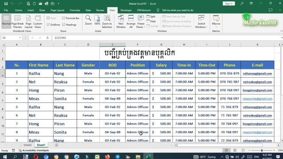
Task: Open the Insert tab
Action: (x=31, y=10)
